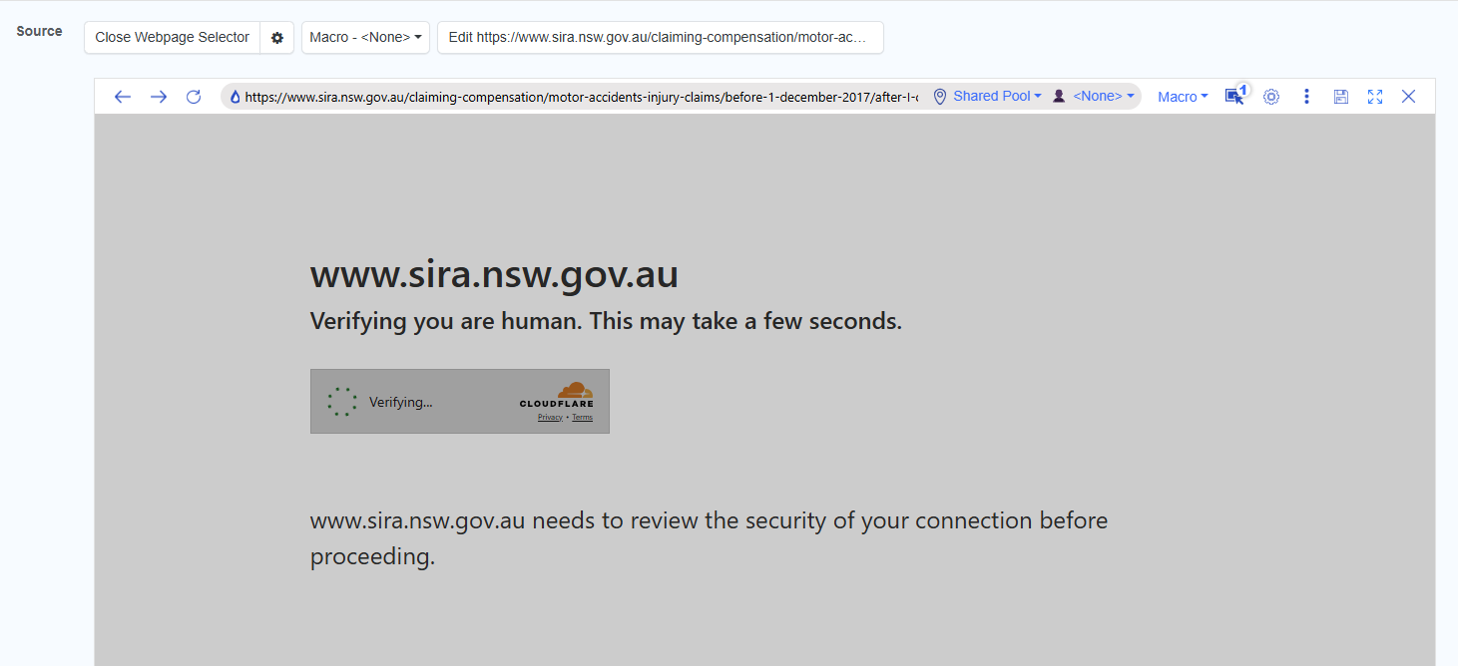Click the location pin proxy icon
Viewport: 1458px width, 666px height.
tap(939, 97)
